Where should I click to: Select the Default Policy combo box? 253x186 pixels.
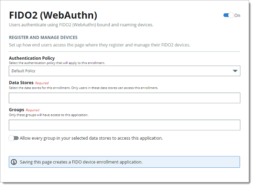(124, 71)
